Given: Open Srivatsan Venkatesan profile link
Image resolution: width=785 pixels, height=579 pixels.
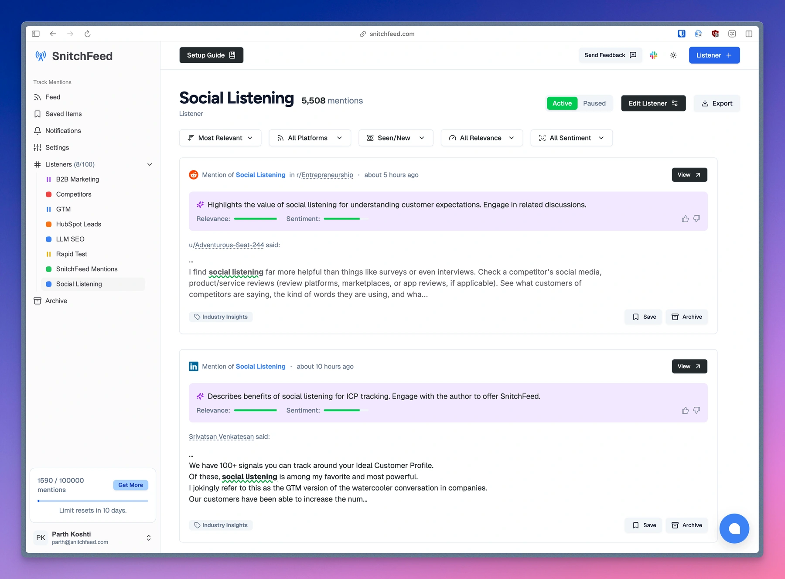Looking at the screenshot, I should (x=221, y=436).
